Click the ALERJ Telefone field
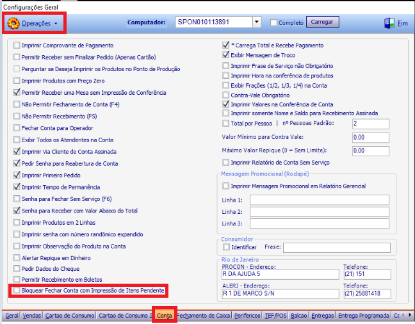This screenshot has height=324, width=415. click(368, 294)
